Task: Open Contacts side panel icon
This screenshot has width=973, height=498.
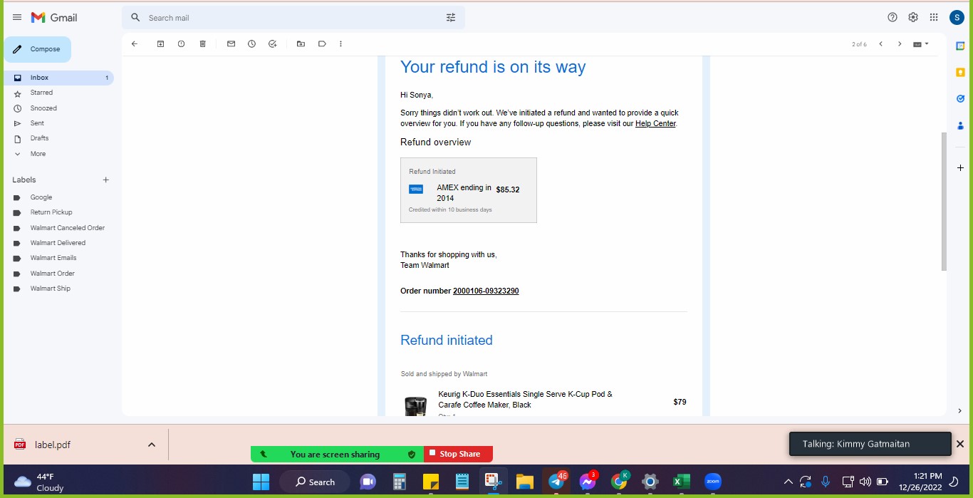Action: (960, 125)
